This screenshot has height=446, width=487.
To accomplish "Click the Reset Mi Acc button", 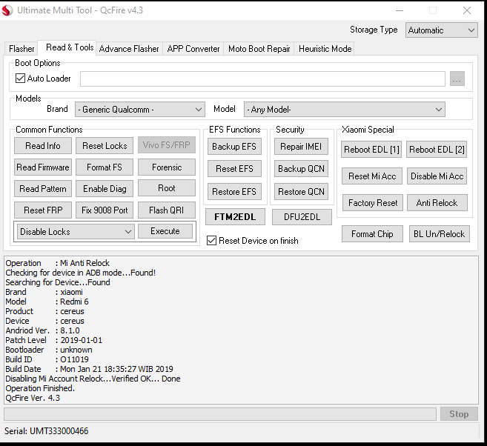I will (x=372, y=176).
